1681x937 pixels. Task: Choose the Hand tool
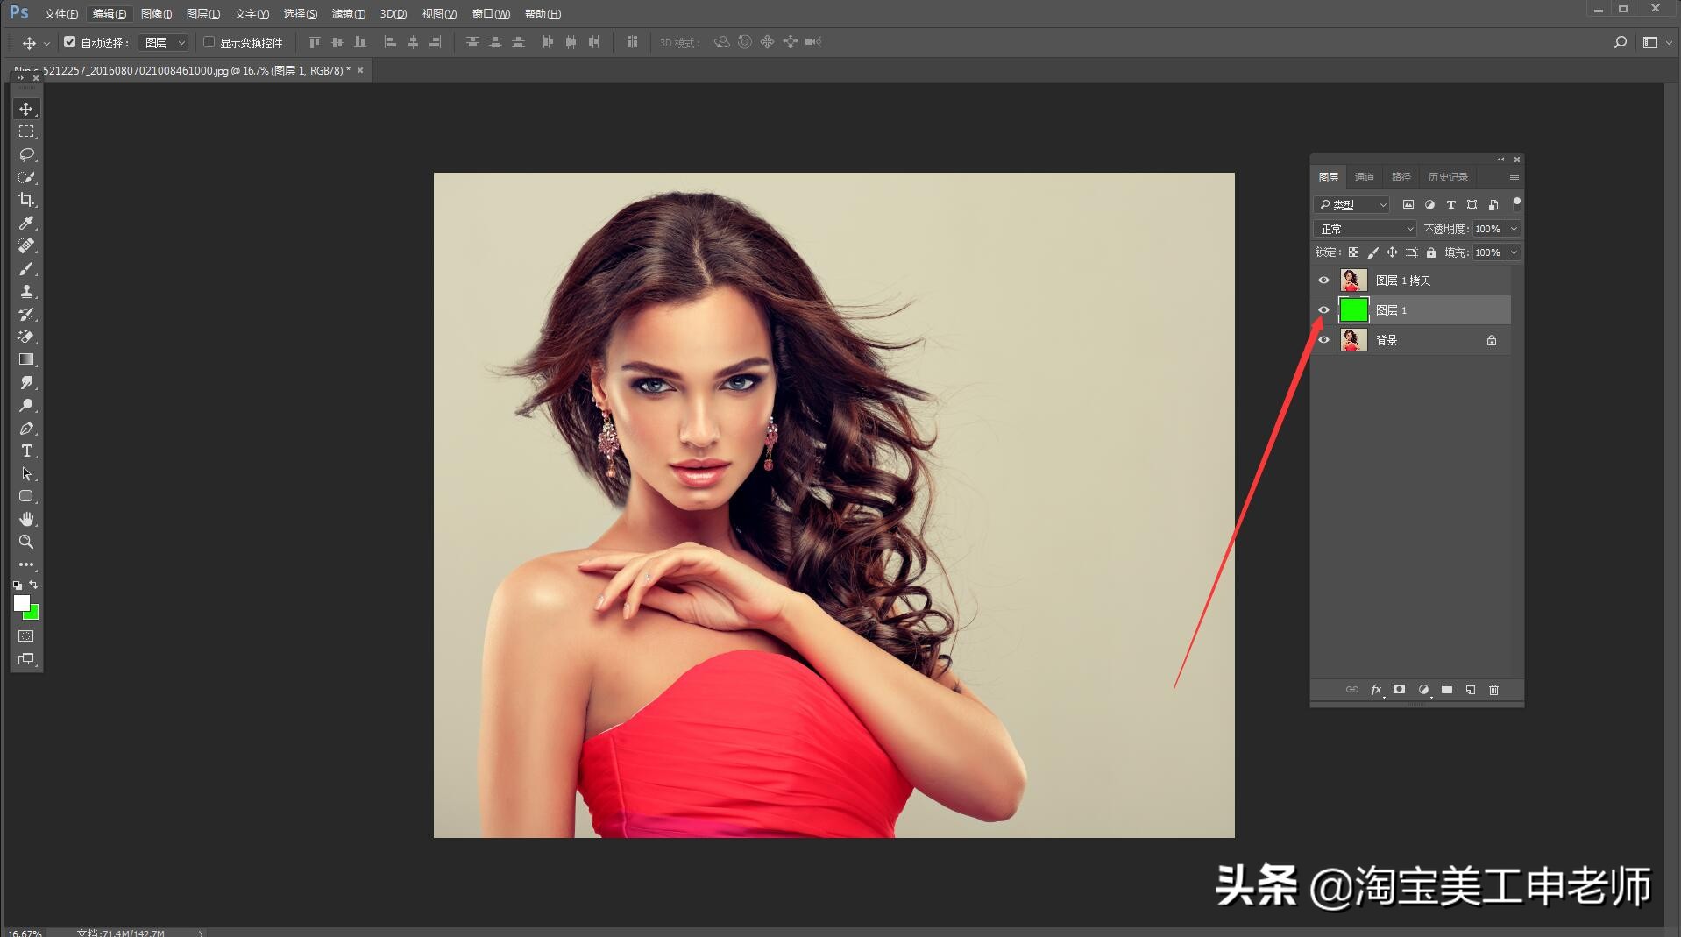[x=26, y=519]
